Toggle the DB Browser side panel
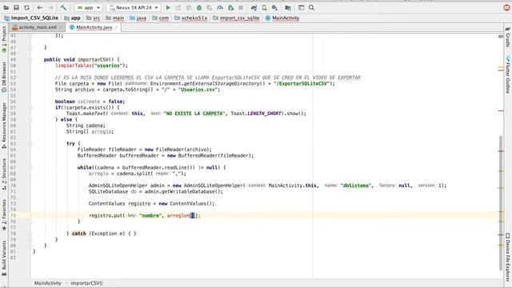 tap(4, 77)
